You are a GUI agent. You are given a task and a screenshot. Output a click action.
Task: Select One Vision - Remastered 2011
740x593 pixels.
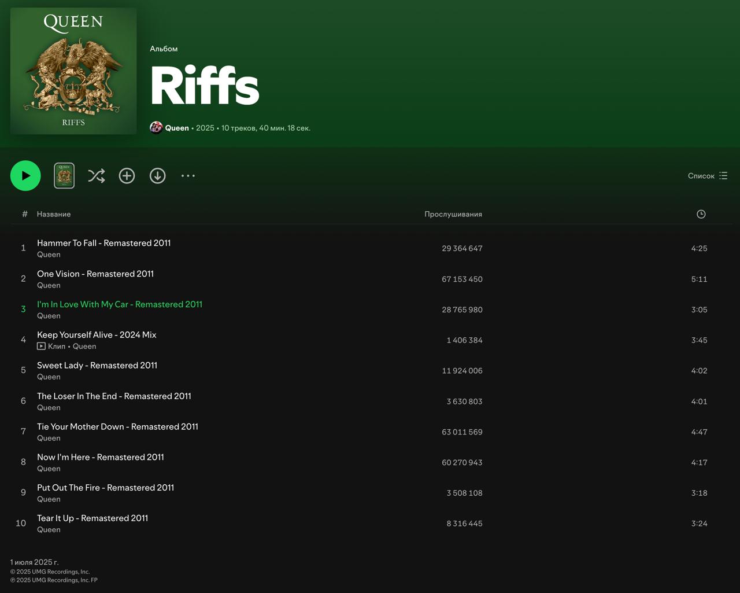pos(95,274)
